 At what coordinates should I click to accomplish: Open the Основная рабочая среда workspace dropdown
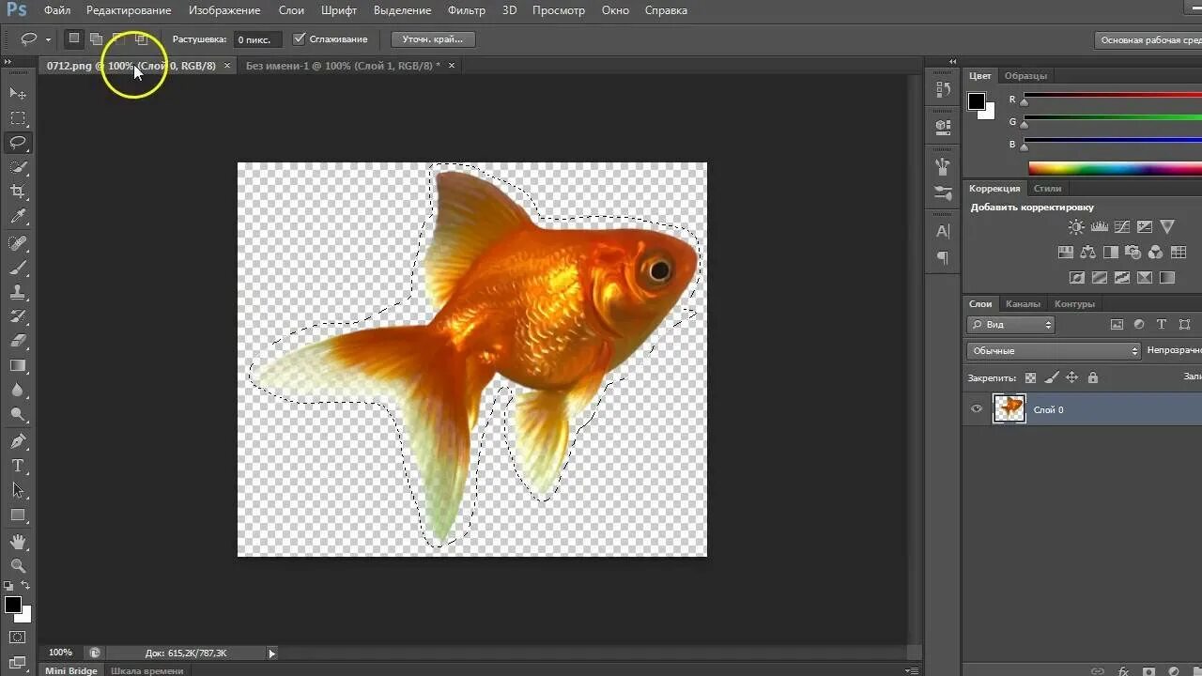(1148, 40)
